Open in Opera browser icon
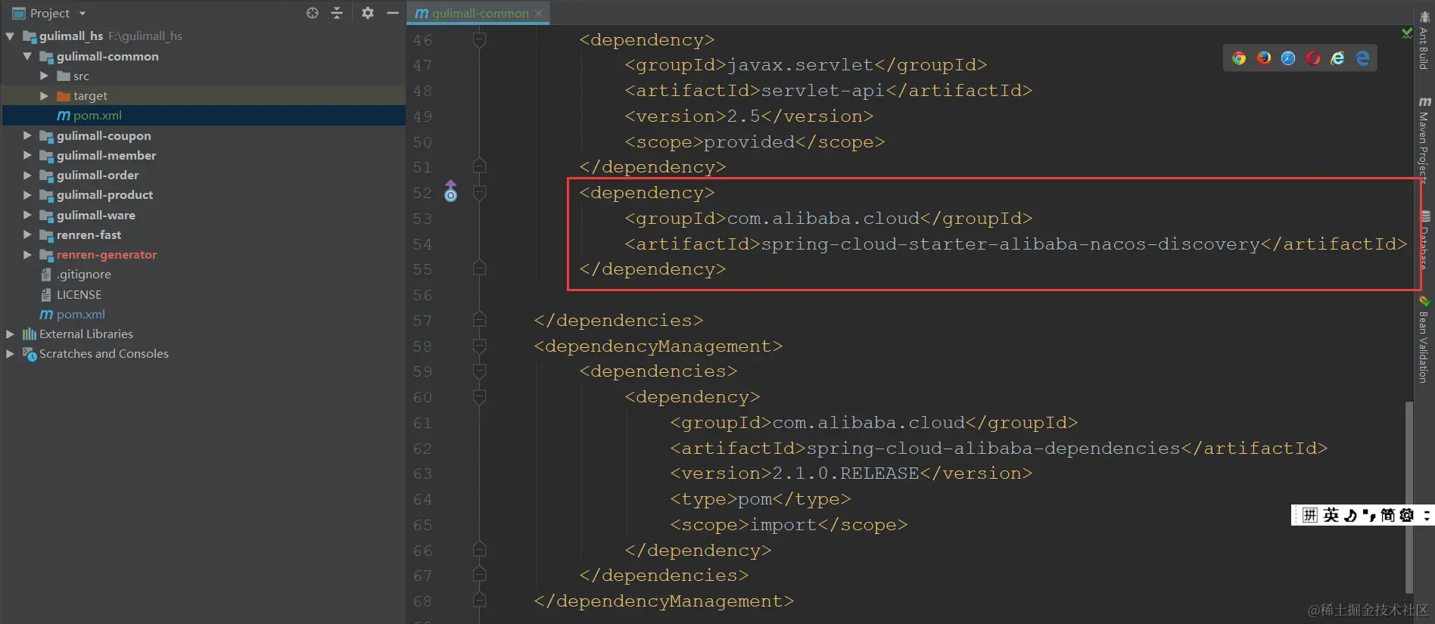 tap(1313, 58)
